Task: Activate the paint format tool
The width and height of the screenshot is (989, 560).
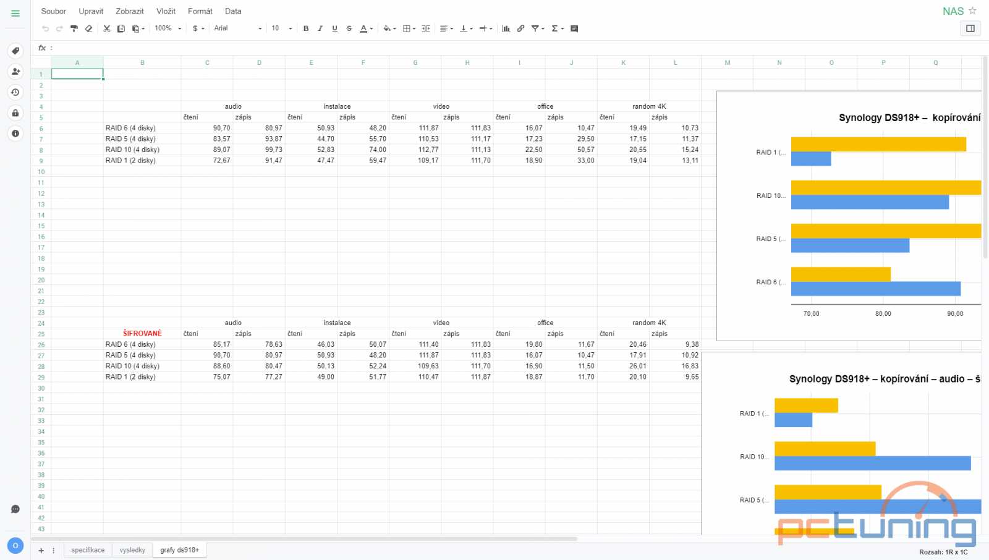Action: (x=74, y=28)
